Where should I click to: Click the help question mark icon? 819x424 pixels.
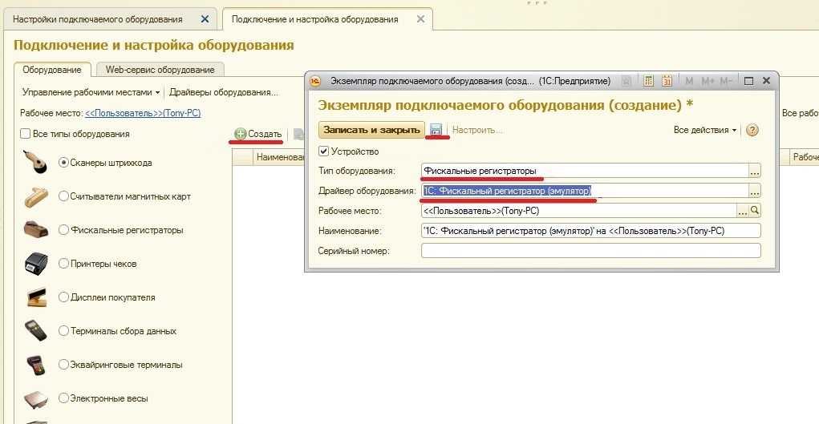(x=752, y=130)
